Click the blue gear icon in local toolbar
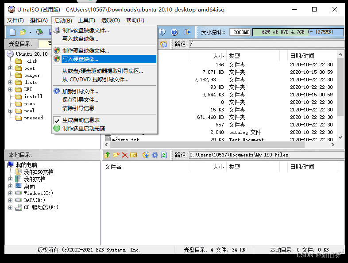 click(155, 155)
